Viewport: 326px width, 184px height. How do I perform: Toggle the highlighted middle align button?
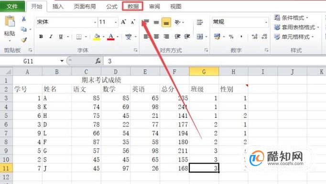click(x=166, y=22)
